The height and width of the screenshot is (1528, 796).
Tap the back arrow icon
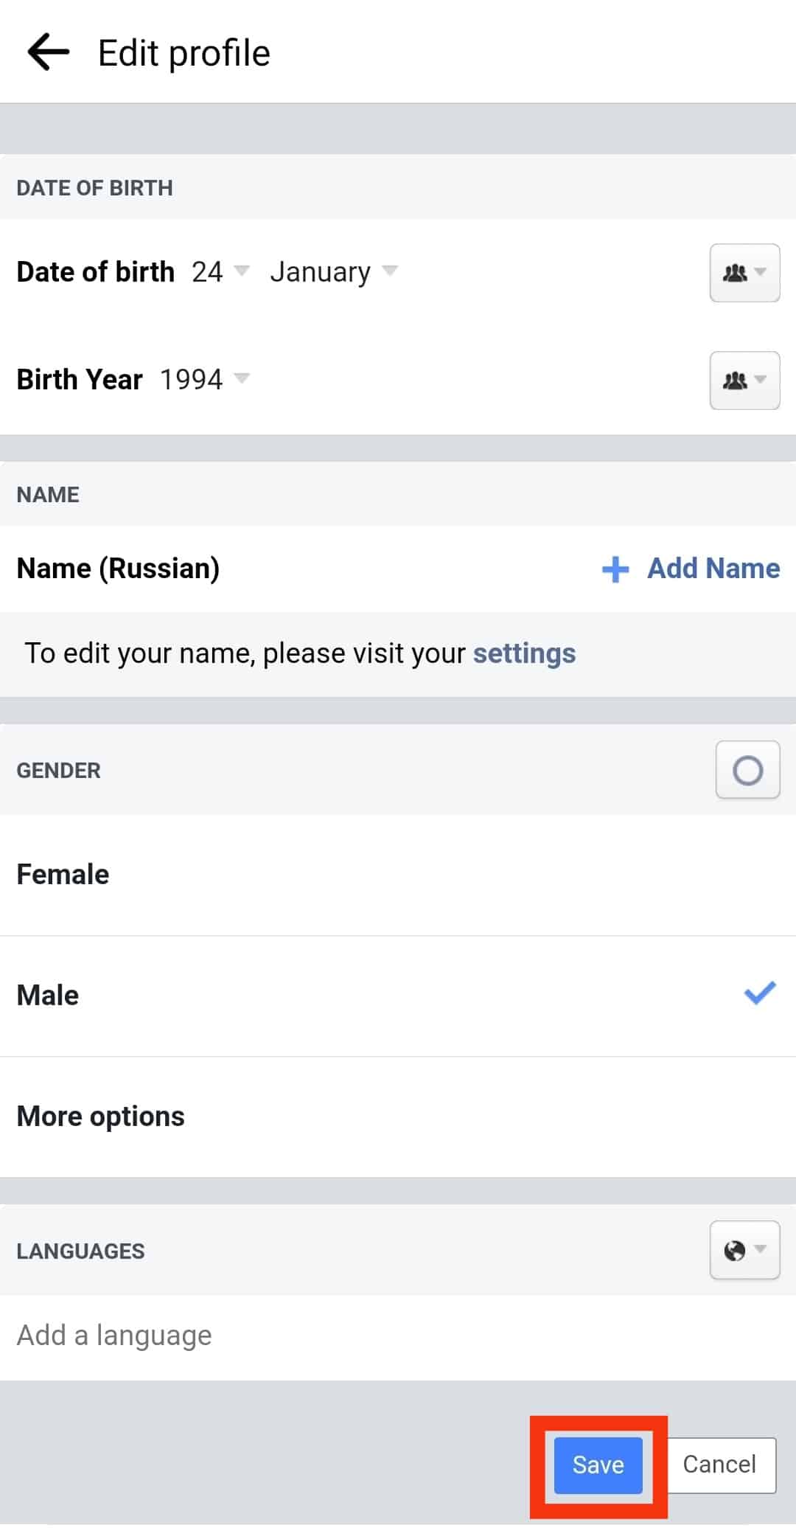[49, 52]
